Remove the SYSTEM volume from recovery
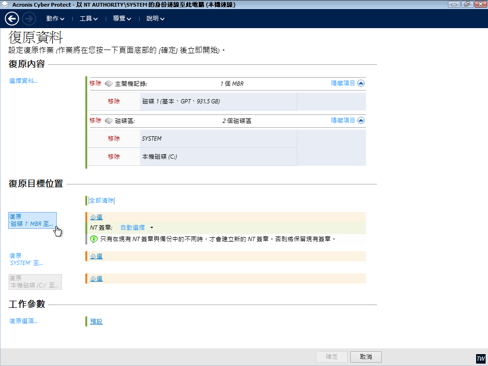Image resolution: width=488 pixels, height=366 pixels. click(x=114, y=139)
